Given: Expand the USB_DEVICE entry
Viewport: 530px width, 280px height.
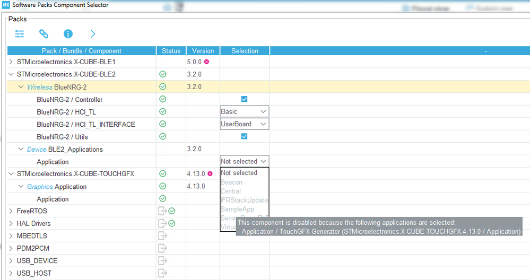Looking at the screenshot, I should pyautogui.click(x=11, y=261).
